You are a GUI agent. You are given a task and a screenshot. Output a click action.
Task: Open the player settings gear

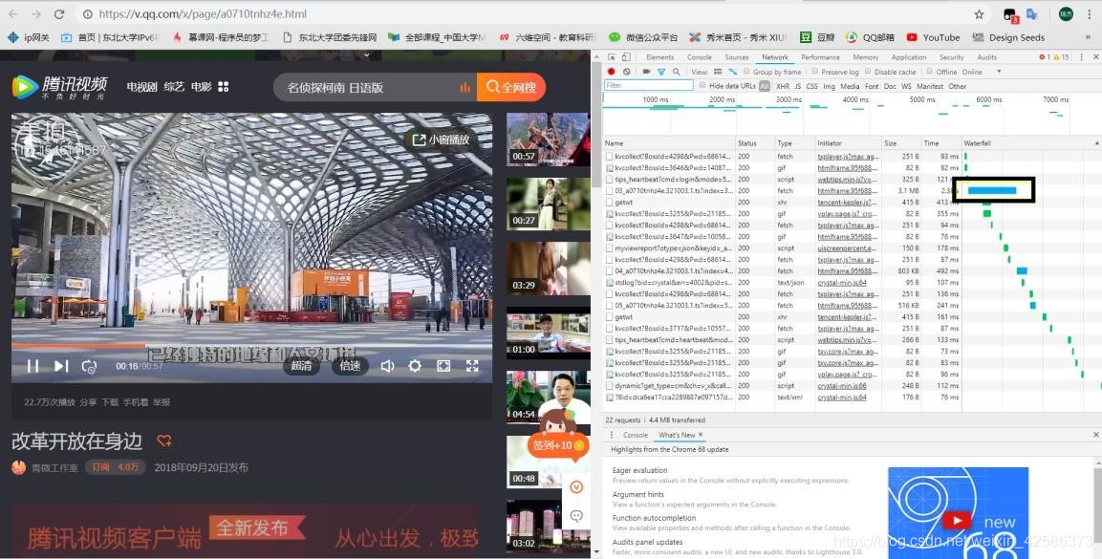(415, 366)
